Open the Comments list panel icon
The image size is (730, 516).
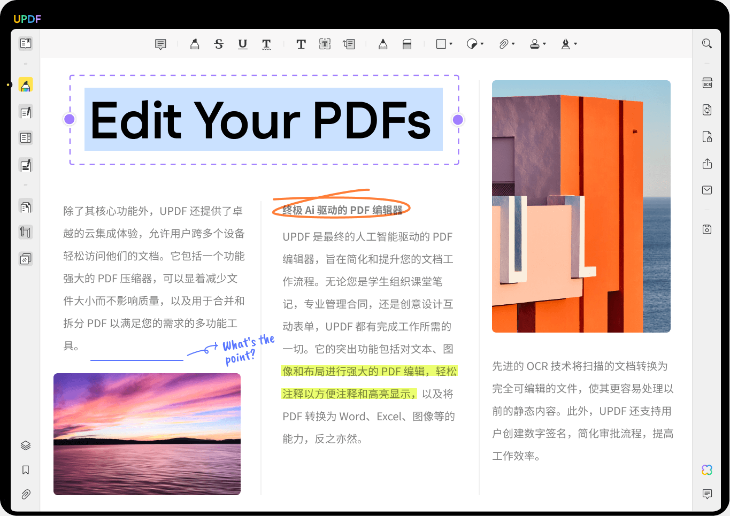[x=707, y=494]
